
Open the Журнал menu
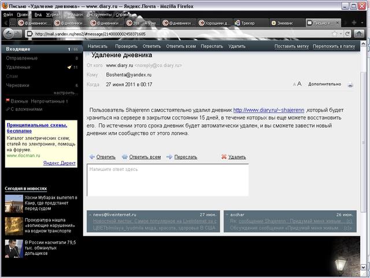[x=53, y=14]
